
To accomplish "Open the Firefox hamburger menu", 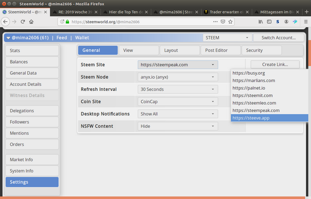I will pyautogui.click(x=306, y=22).
